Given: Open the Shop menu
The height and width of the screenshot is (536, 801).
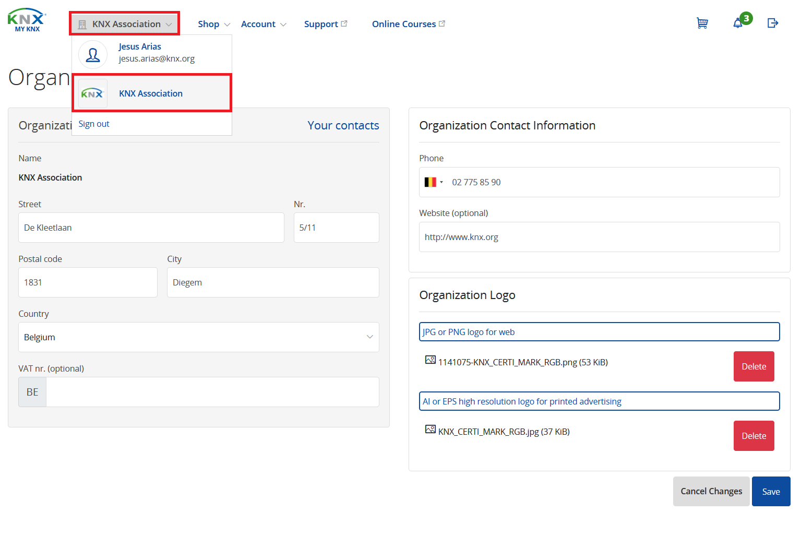Looking at the screenshot, I should [x=214, y=24].
